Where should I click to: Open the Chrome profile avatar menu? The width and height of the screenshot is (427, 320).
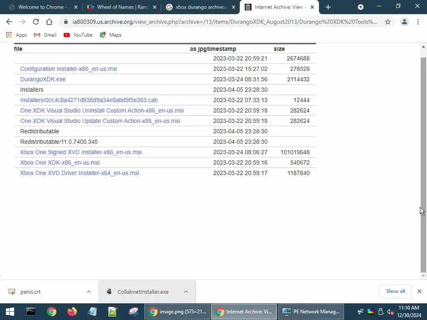point(404,22)
